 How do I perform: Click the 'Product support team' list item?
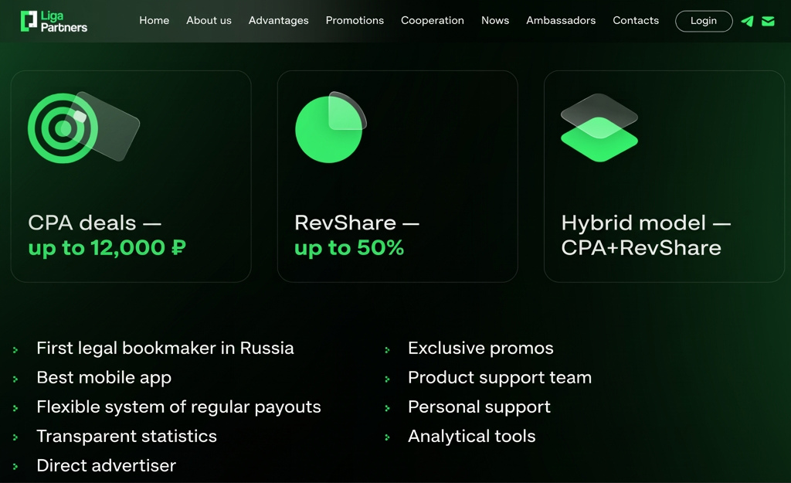click(x=500, y=378)
